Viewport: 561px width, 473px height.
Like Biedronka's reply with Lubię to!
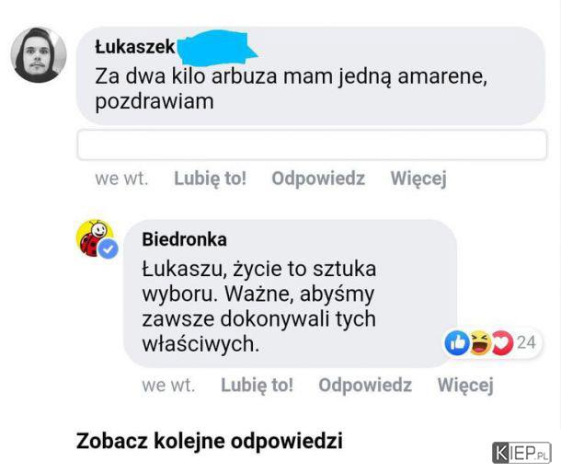(257, 386)
